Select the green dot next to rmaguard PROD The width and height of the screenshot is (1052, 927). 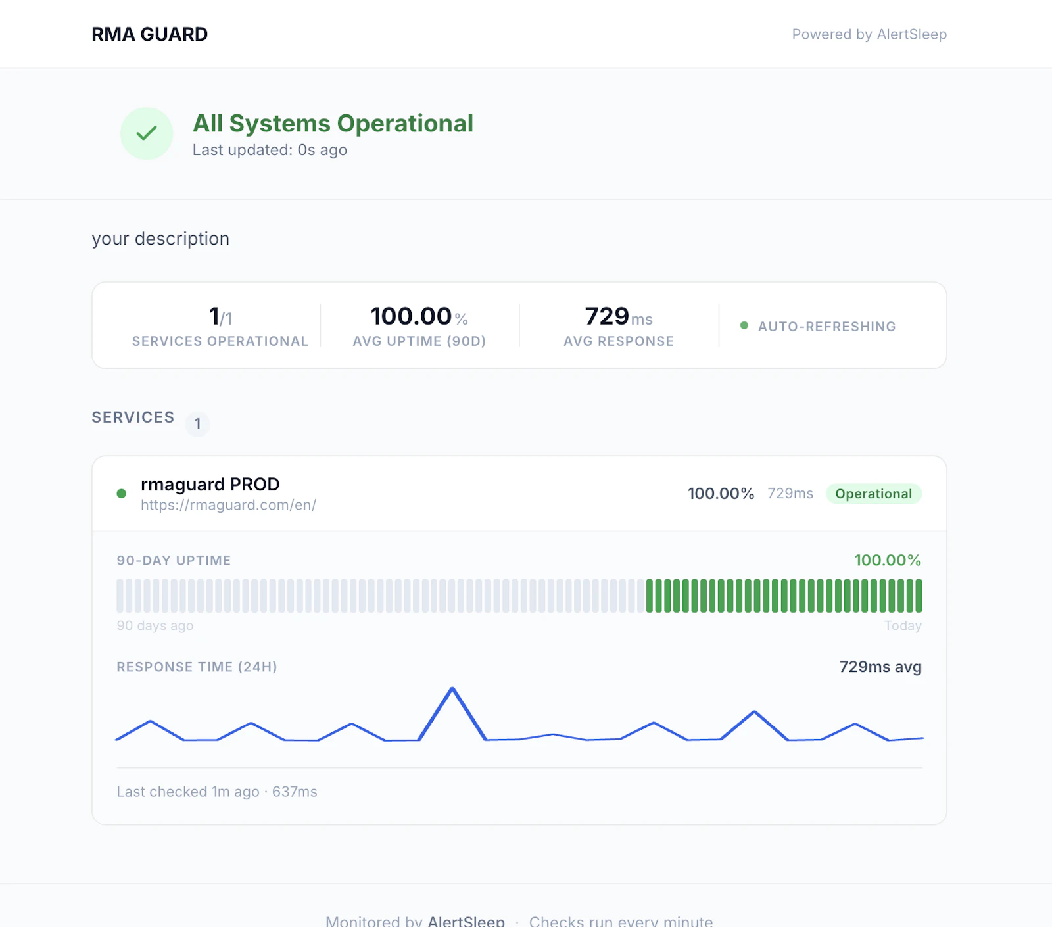[121, 493]
